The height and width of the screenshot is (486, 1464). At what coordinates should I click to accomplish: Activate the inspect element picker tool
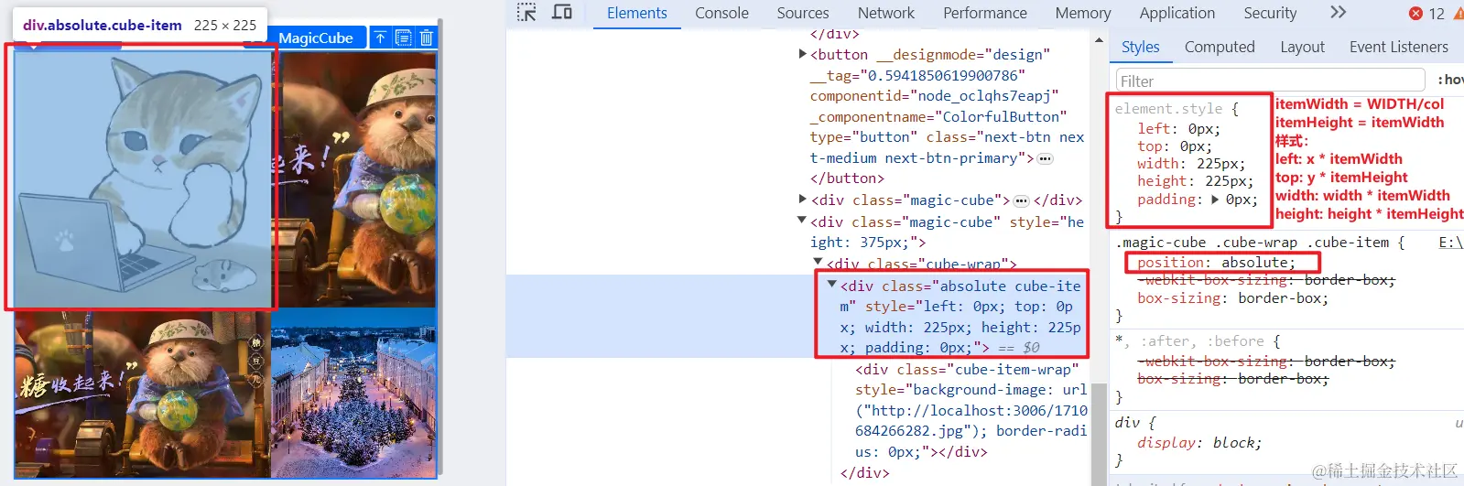click(526, 13)
